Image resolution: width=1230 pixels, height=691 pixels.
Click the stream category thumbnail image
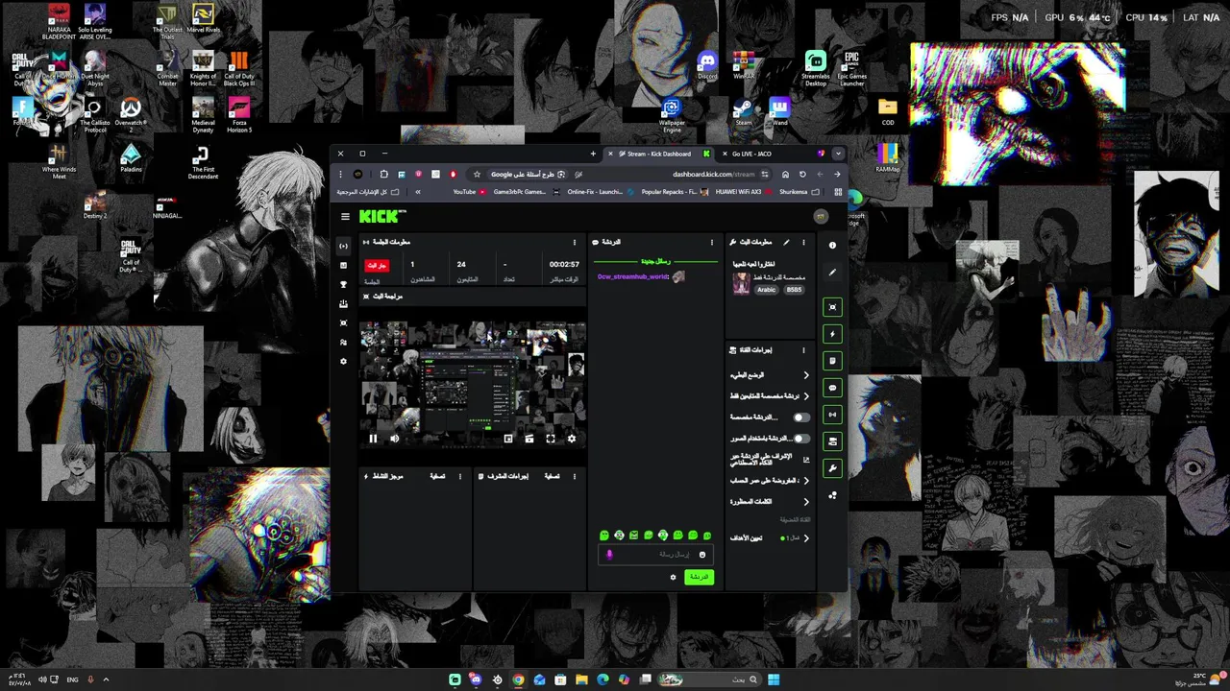(x=741, y=283)
